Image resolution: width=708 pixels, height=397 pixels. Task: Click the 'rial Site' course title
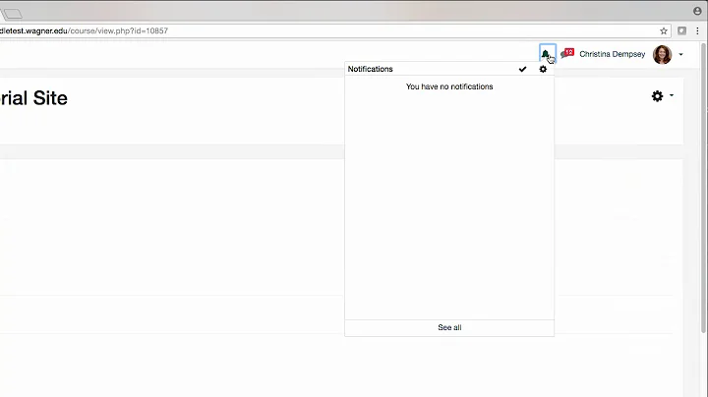[x=33, y=98]
